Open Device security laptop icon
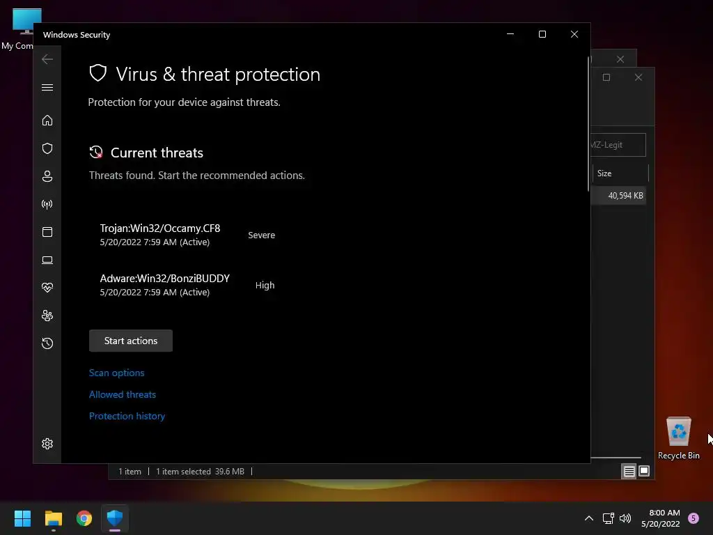The image size is (713, 535). pyautogui.click(x=47, y=260)
